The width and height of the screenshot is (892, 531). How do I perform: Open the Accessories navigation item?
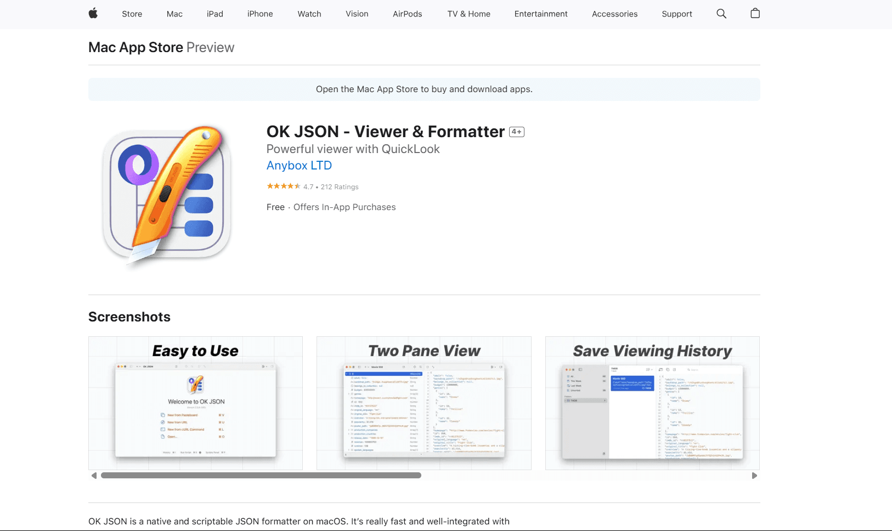click(x=614, y=14)
